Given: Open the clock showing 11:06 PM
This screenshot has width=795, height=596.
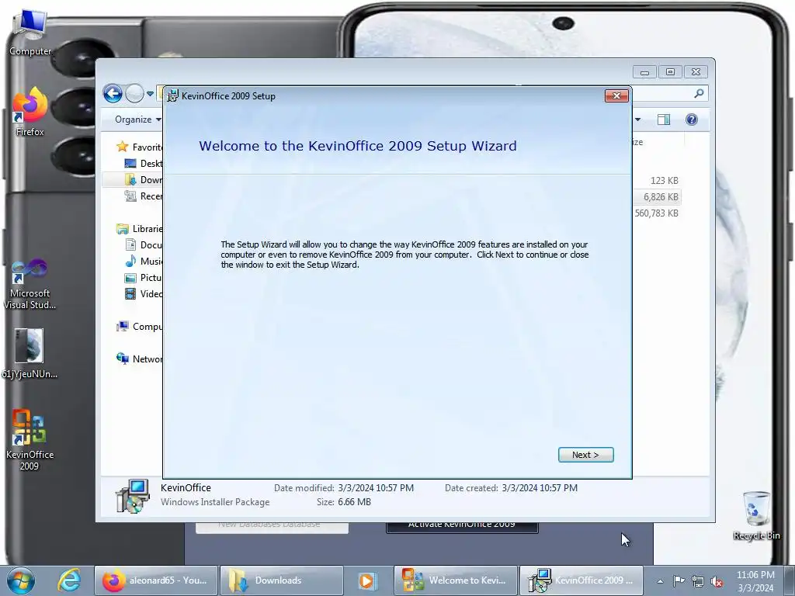Looking at the screenshot, I should coord(755,581).
